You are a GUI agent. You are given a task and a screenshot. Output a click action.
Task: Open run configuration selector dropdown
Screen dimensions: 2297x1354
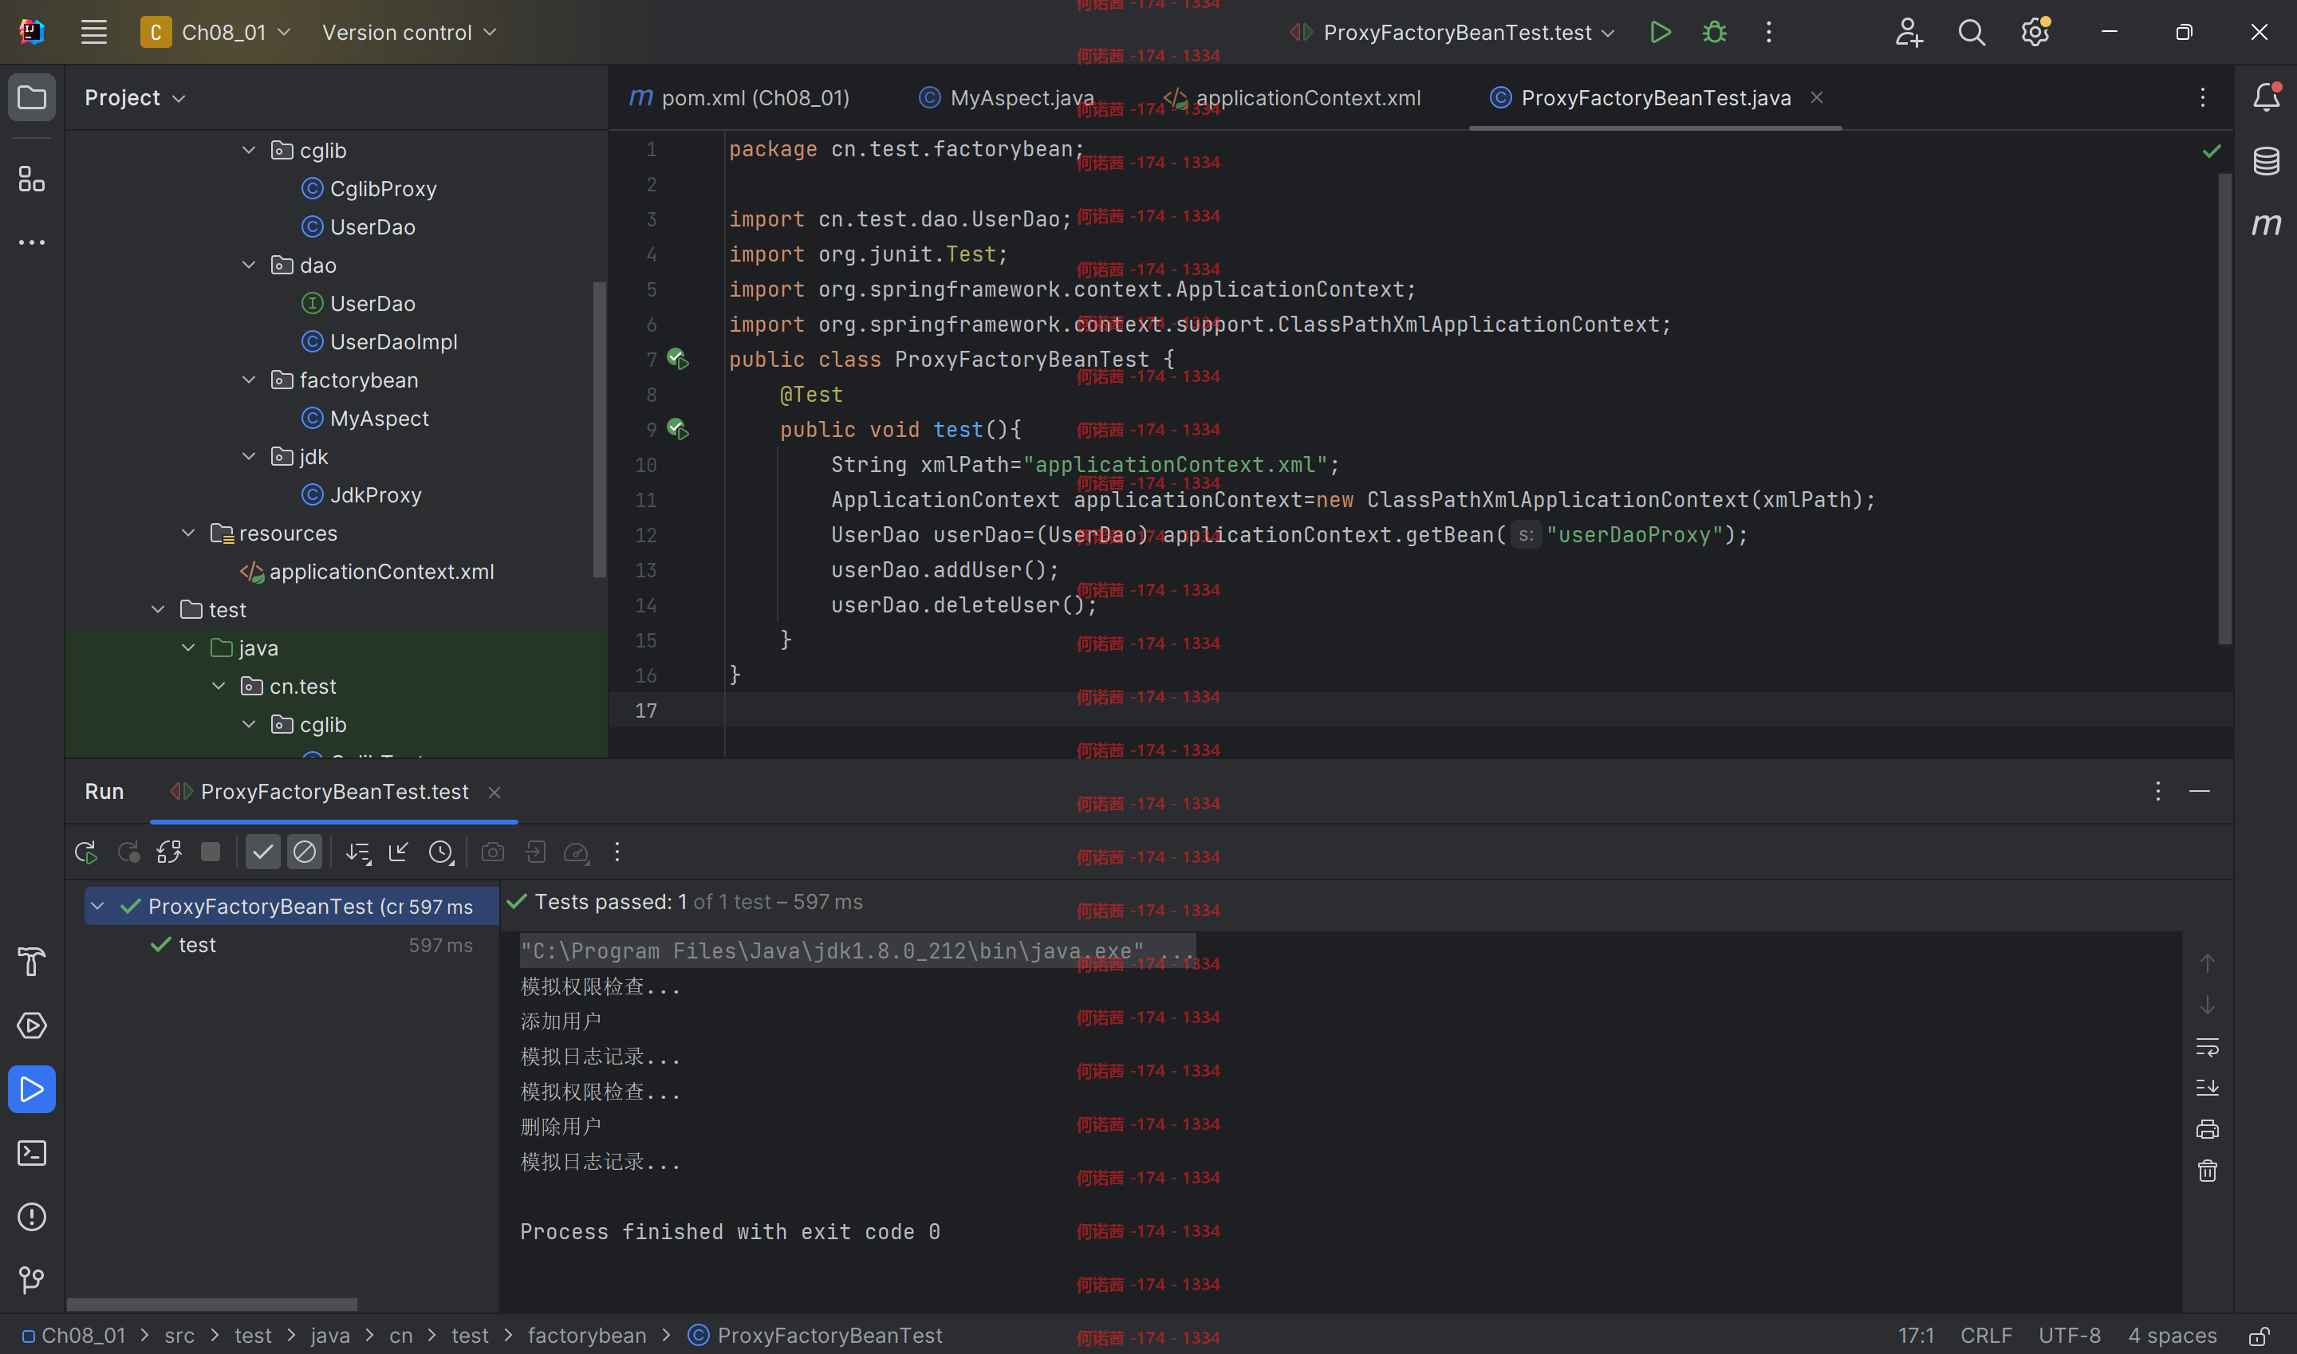click(1453, 32)
